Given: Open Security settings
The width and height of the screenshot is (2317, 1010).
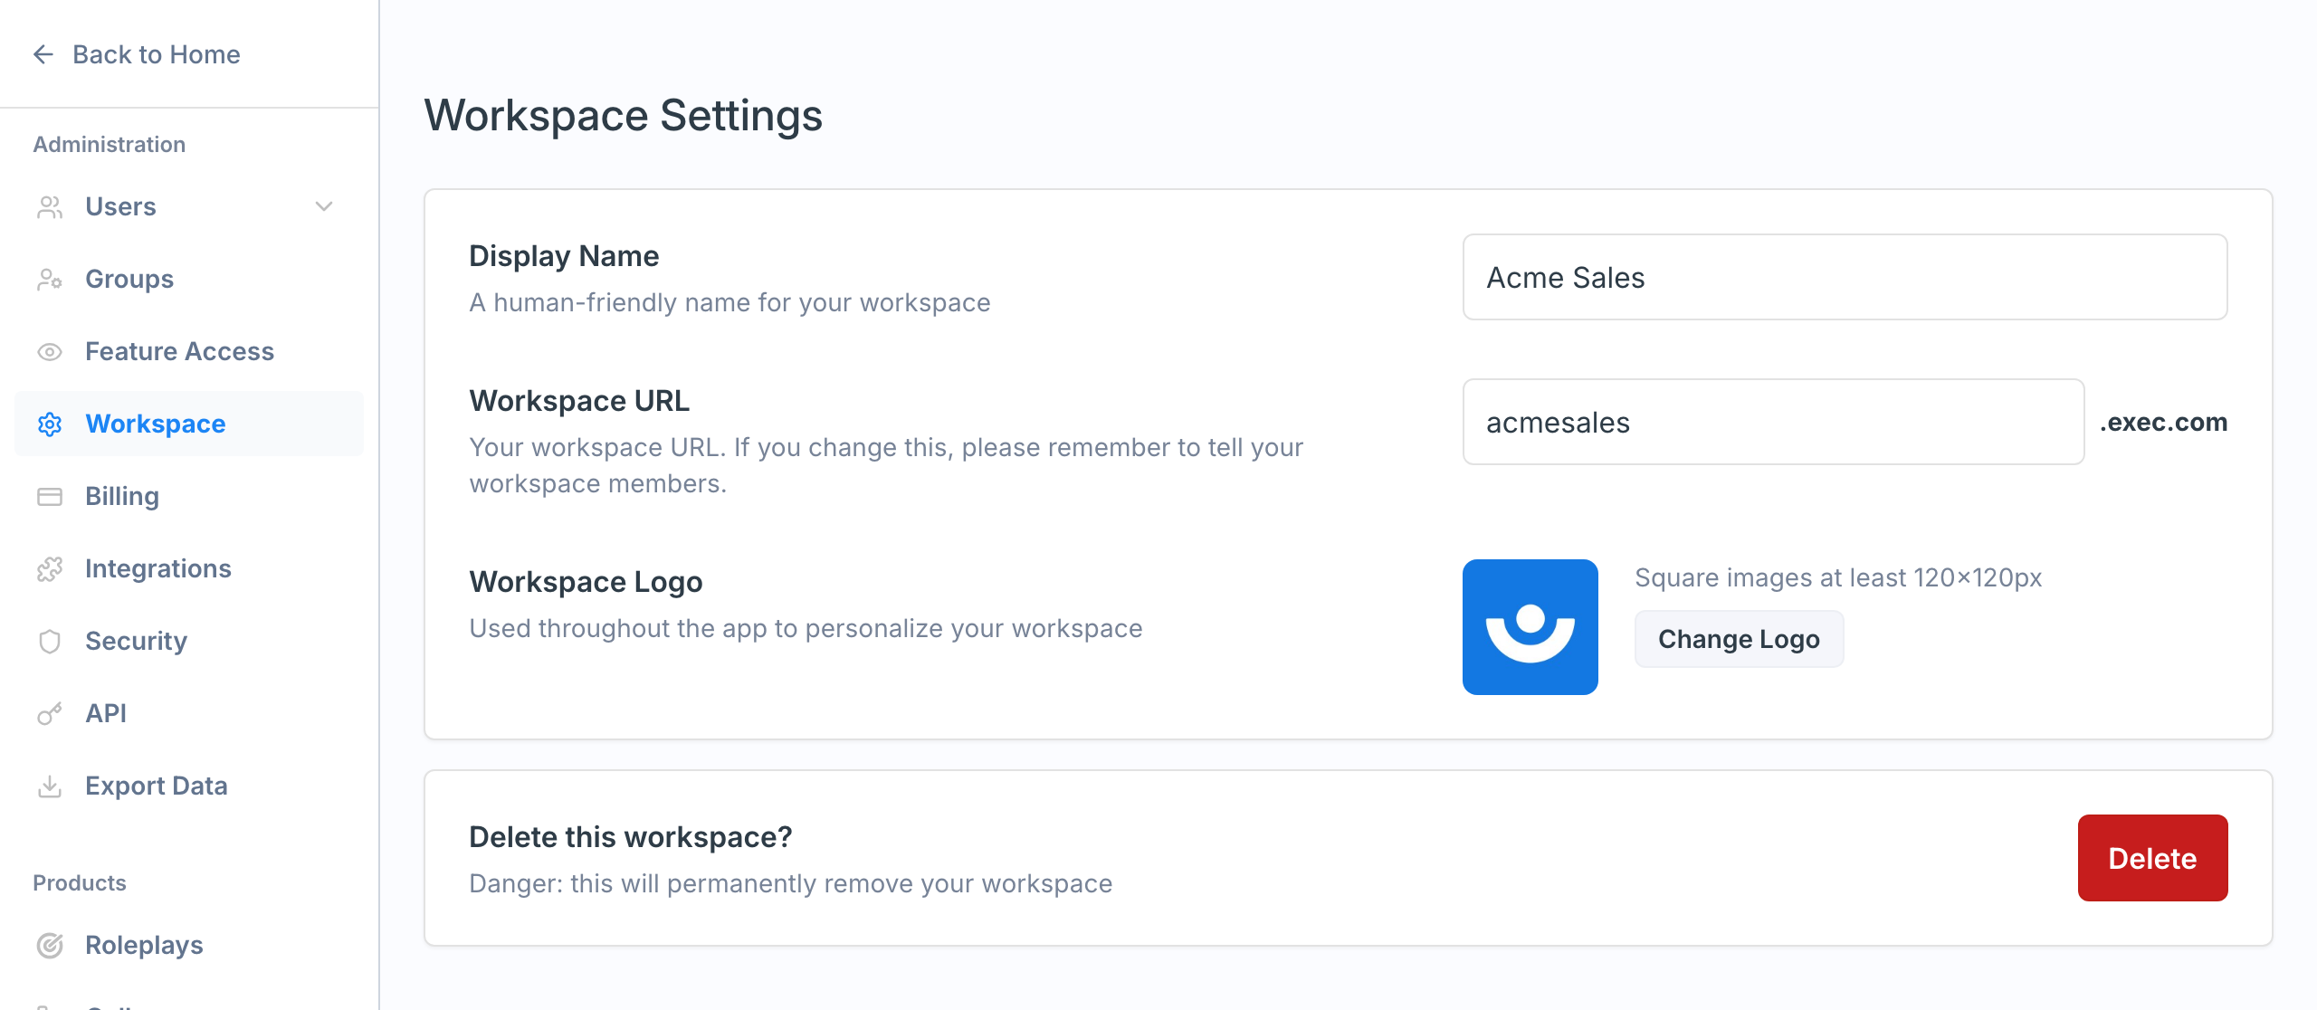Looking at the screenshot, I should click(x=188, y=641).
